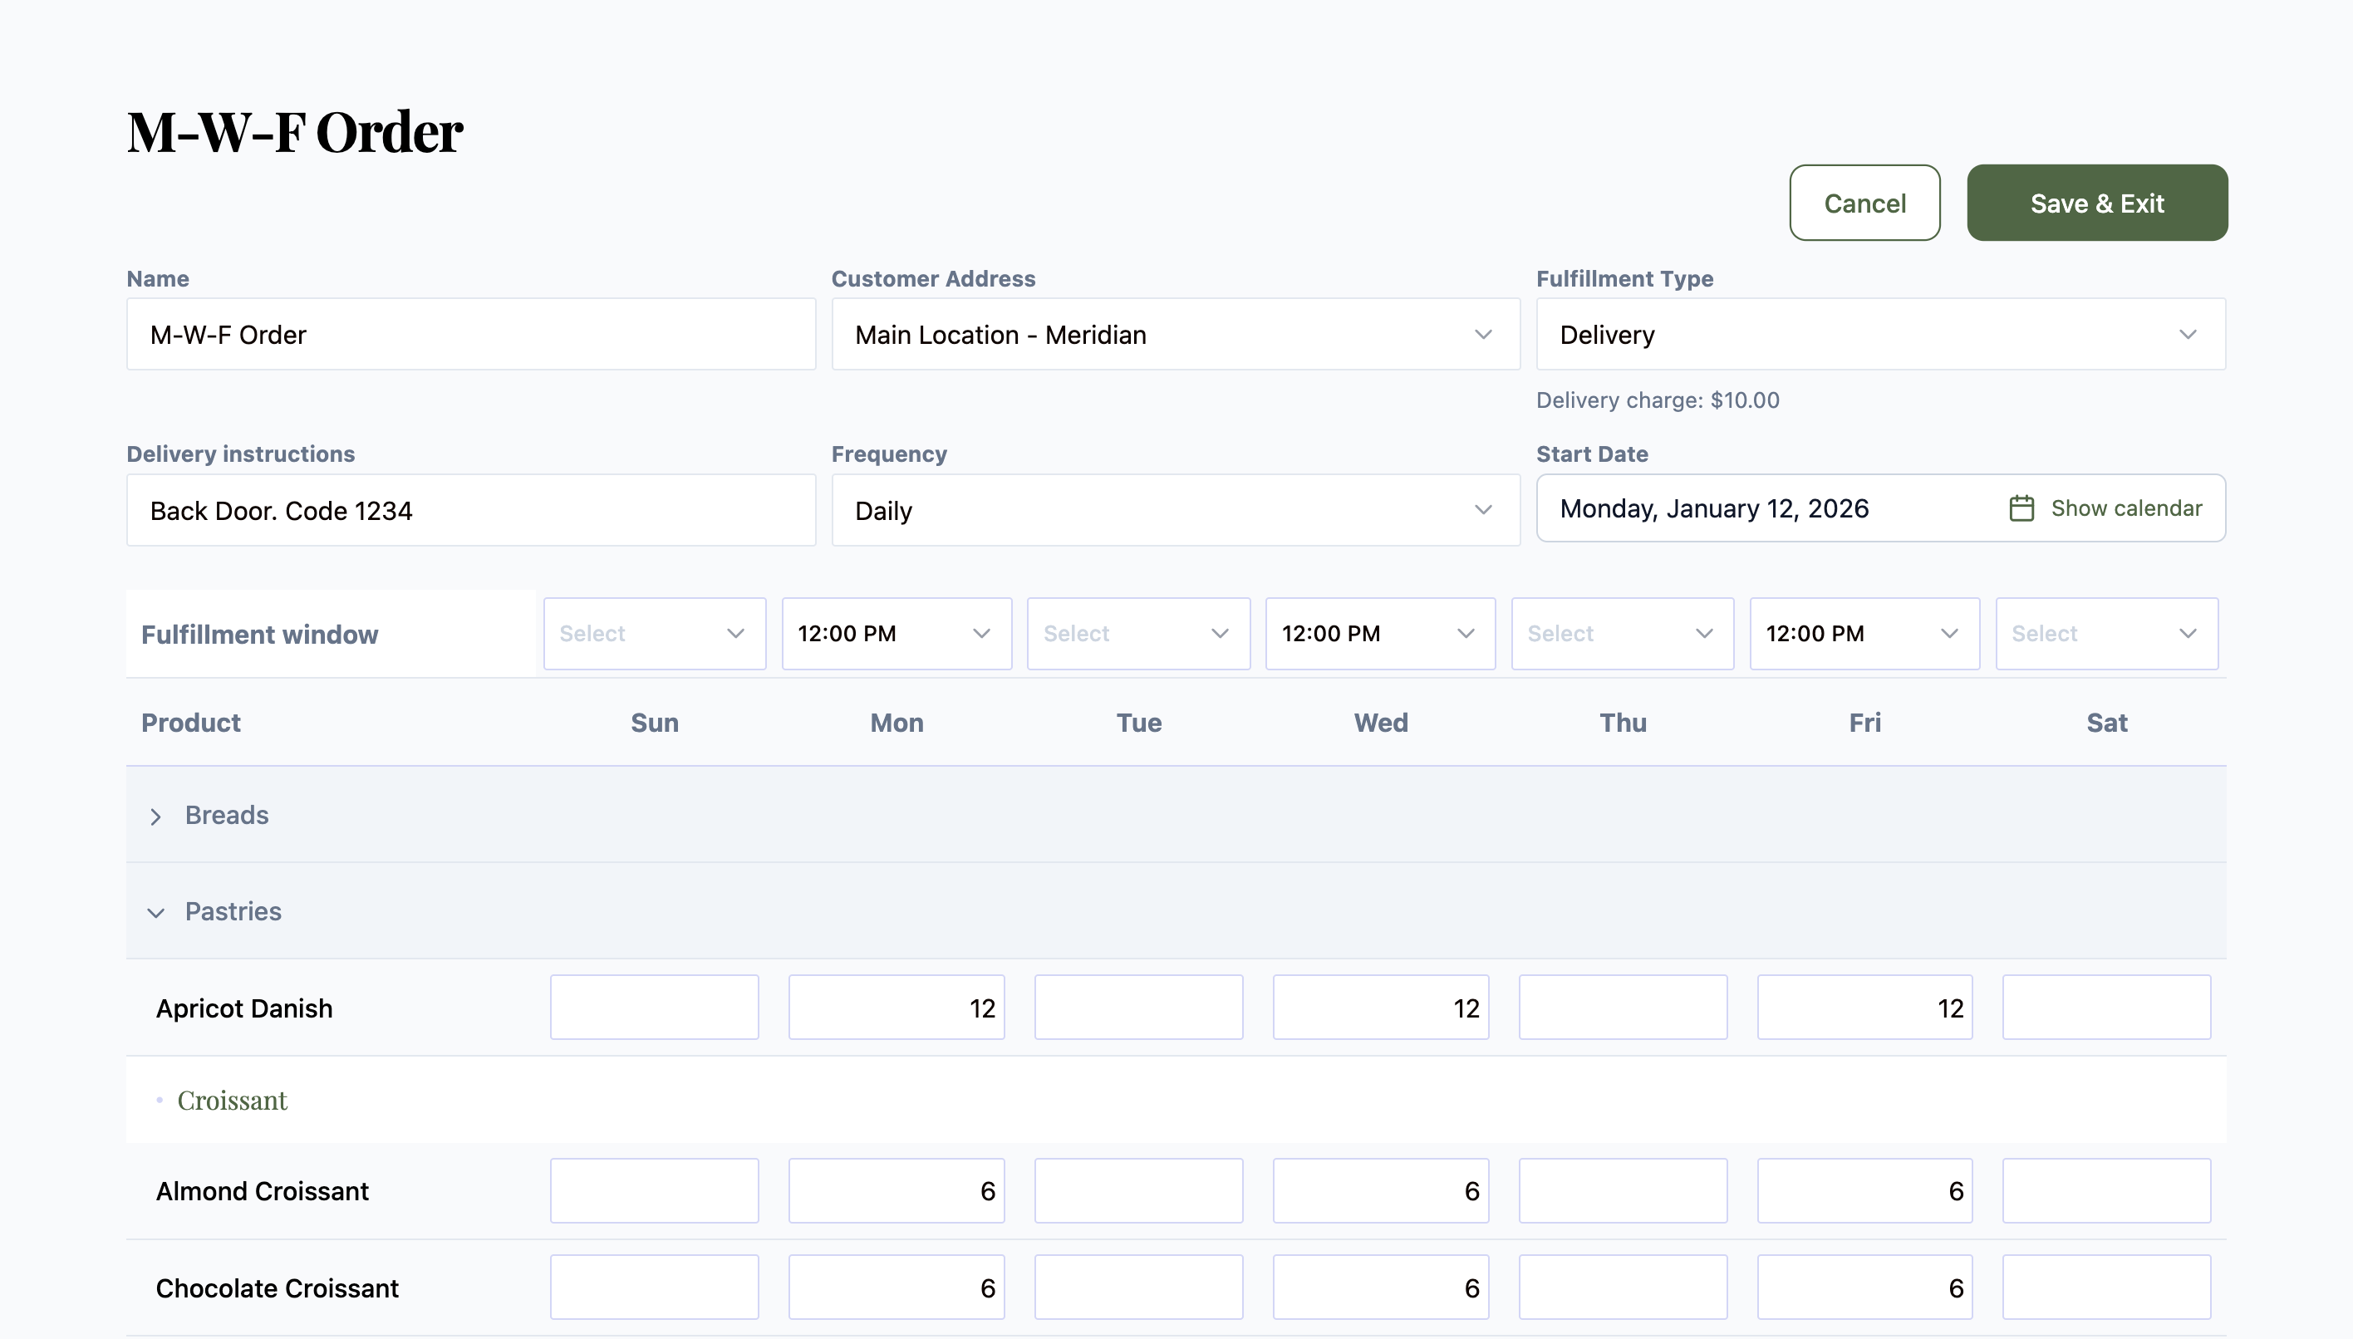This screenshot has width=2353, height=1339.
Task: Edit the Name field containing M-W-F Order
Action: [x=470, y=334]
